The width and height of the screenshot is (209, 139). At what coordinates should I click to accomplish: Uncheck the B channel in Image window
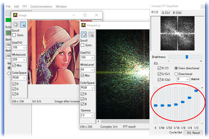14,94
